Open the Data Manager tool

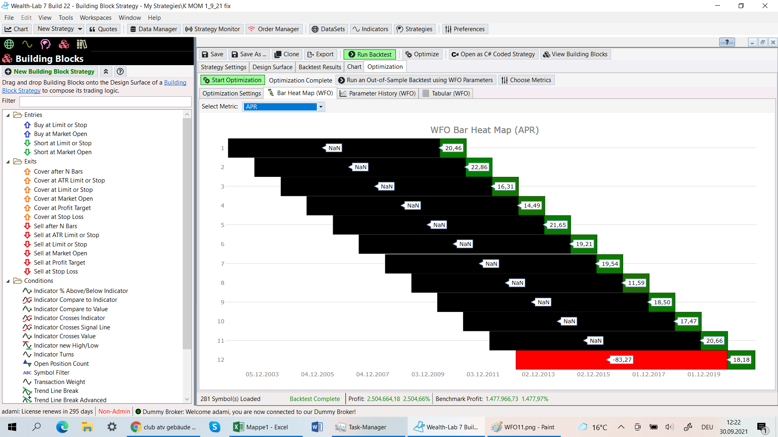click(154, 29)
